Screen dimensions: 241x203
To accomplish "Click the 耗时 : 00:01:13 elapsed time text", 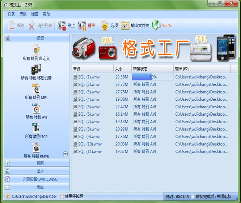I will click(177, 196).
